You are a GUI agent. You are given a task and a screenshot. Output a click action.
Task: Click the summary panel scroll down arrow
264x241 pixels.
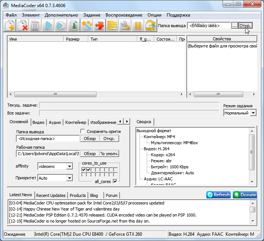[x=252, y=182]
